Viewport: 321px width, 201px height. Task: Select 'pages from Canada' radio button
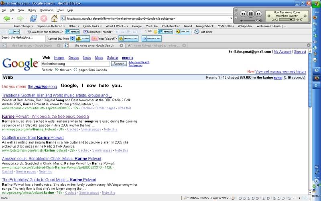click(x=75, y=70)
